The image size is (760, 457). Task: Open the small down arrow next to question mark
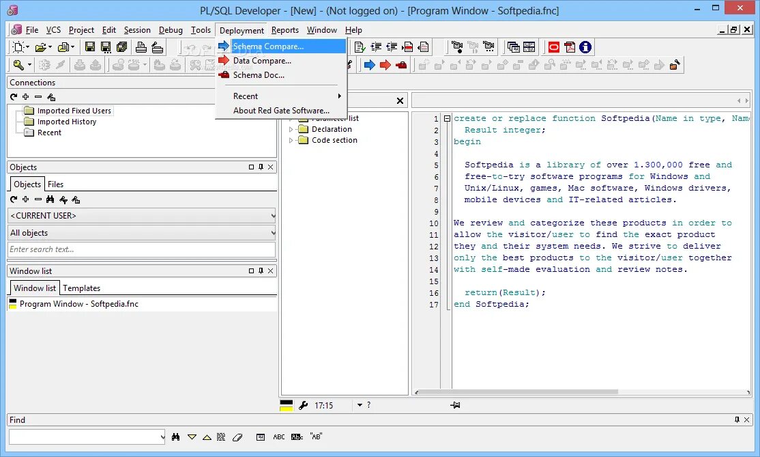(360, 405)
